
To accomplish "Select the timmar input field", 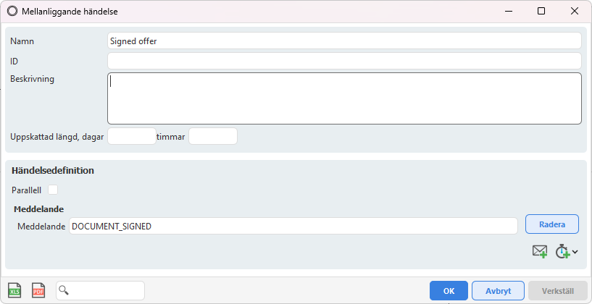I will coord(213,136).
